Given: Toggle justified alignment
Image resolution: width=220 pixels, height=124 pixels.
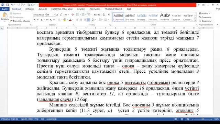Looking at the screenshot, I should (x=88, y=20).
